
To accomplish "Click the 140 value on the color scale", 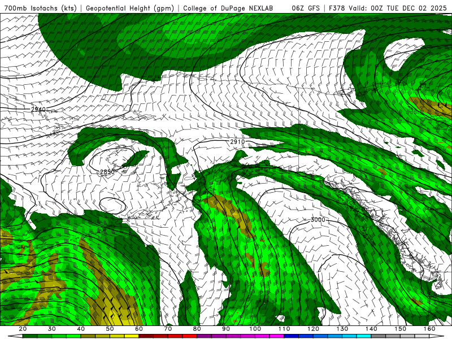I will click(372, 329).
